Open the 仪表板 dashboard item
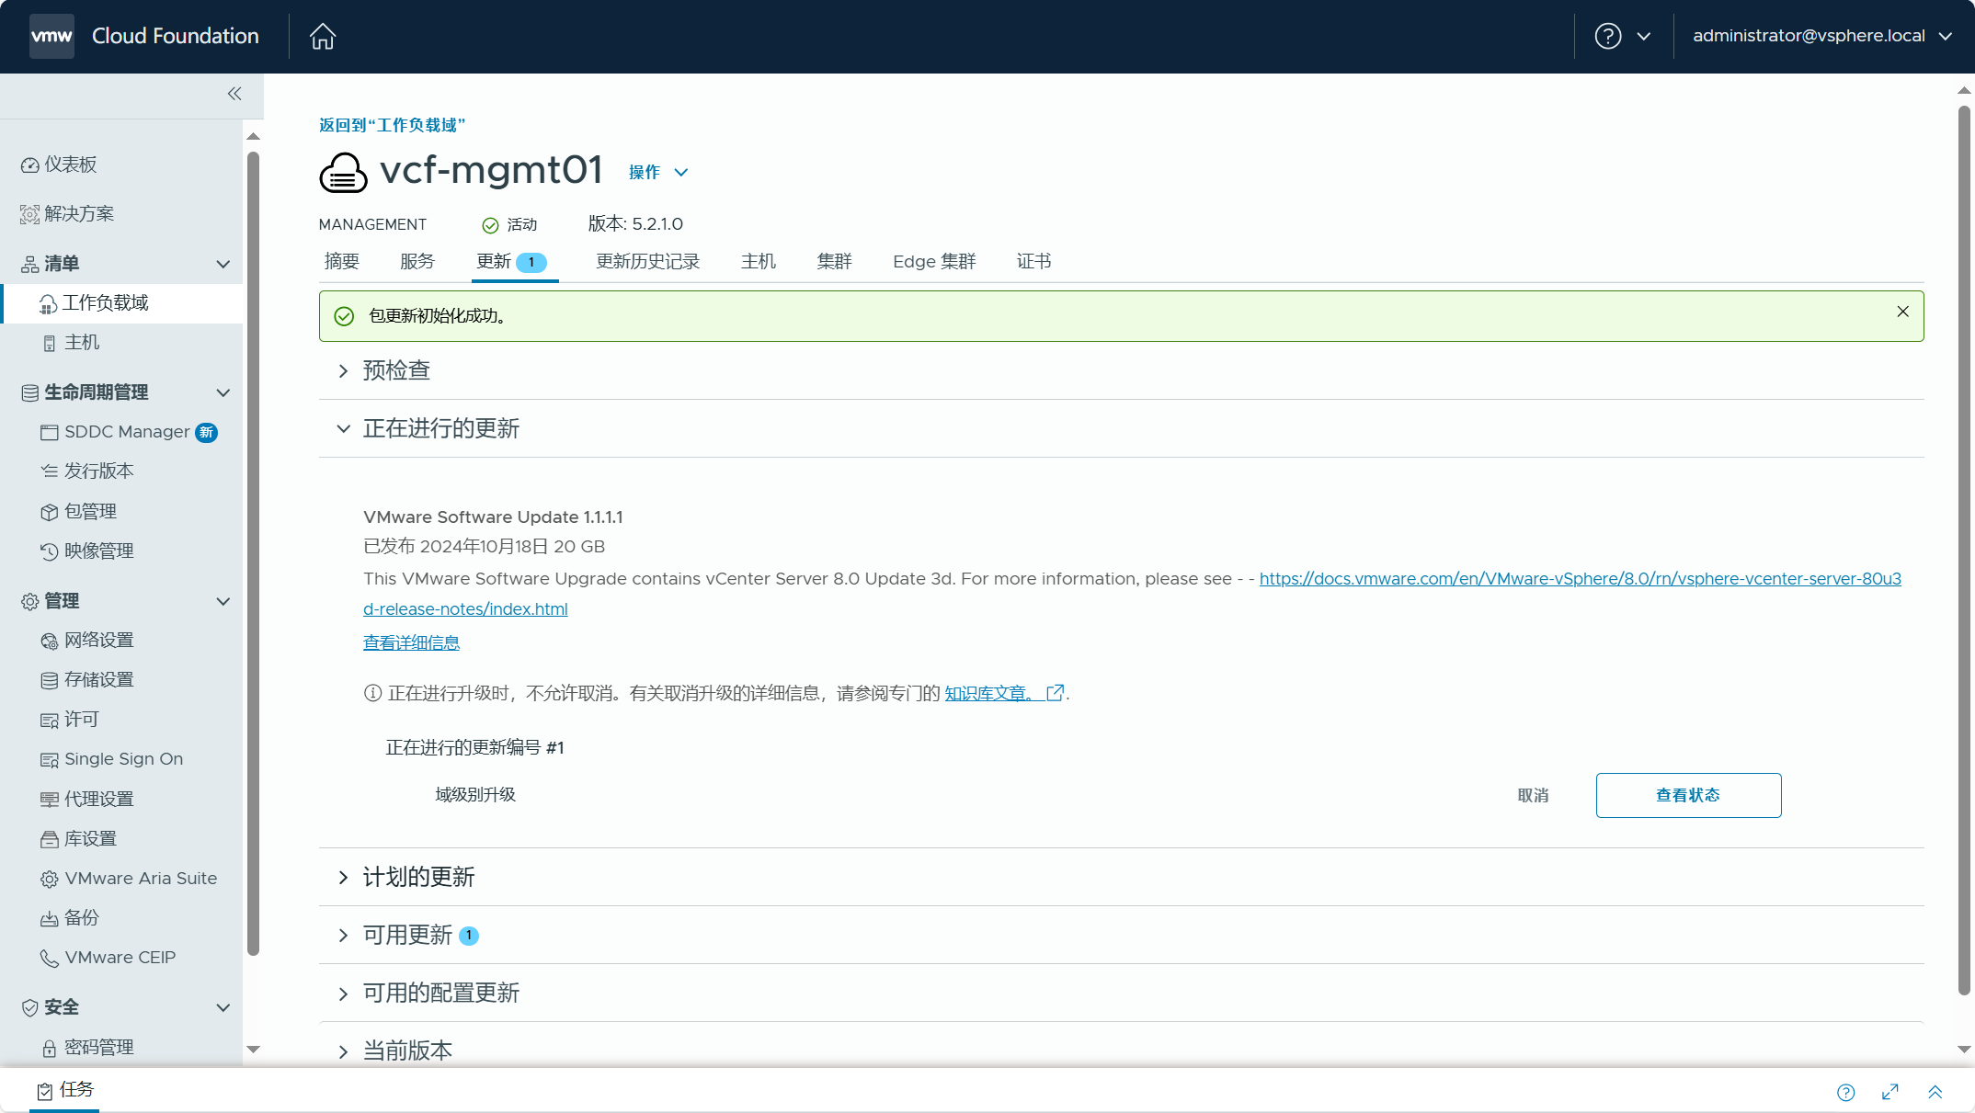This screenshot has height=1113, width=1975. [59, 165]
